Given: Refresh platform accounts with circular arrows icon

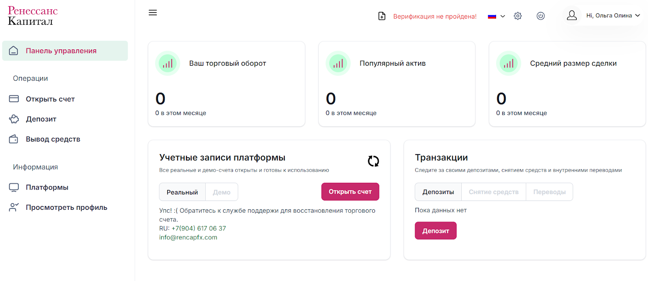Looking at the screenshot, I should coord(373,161).
